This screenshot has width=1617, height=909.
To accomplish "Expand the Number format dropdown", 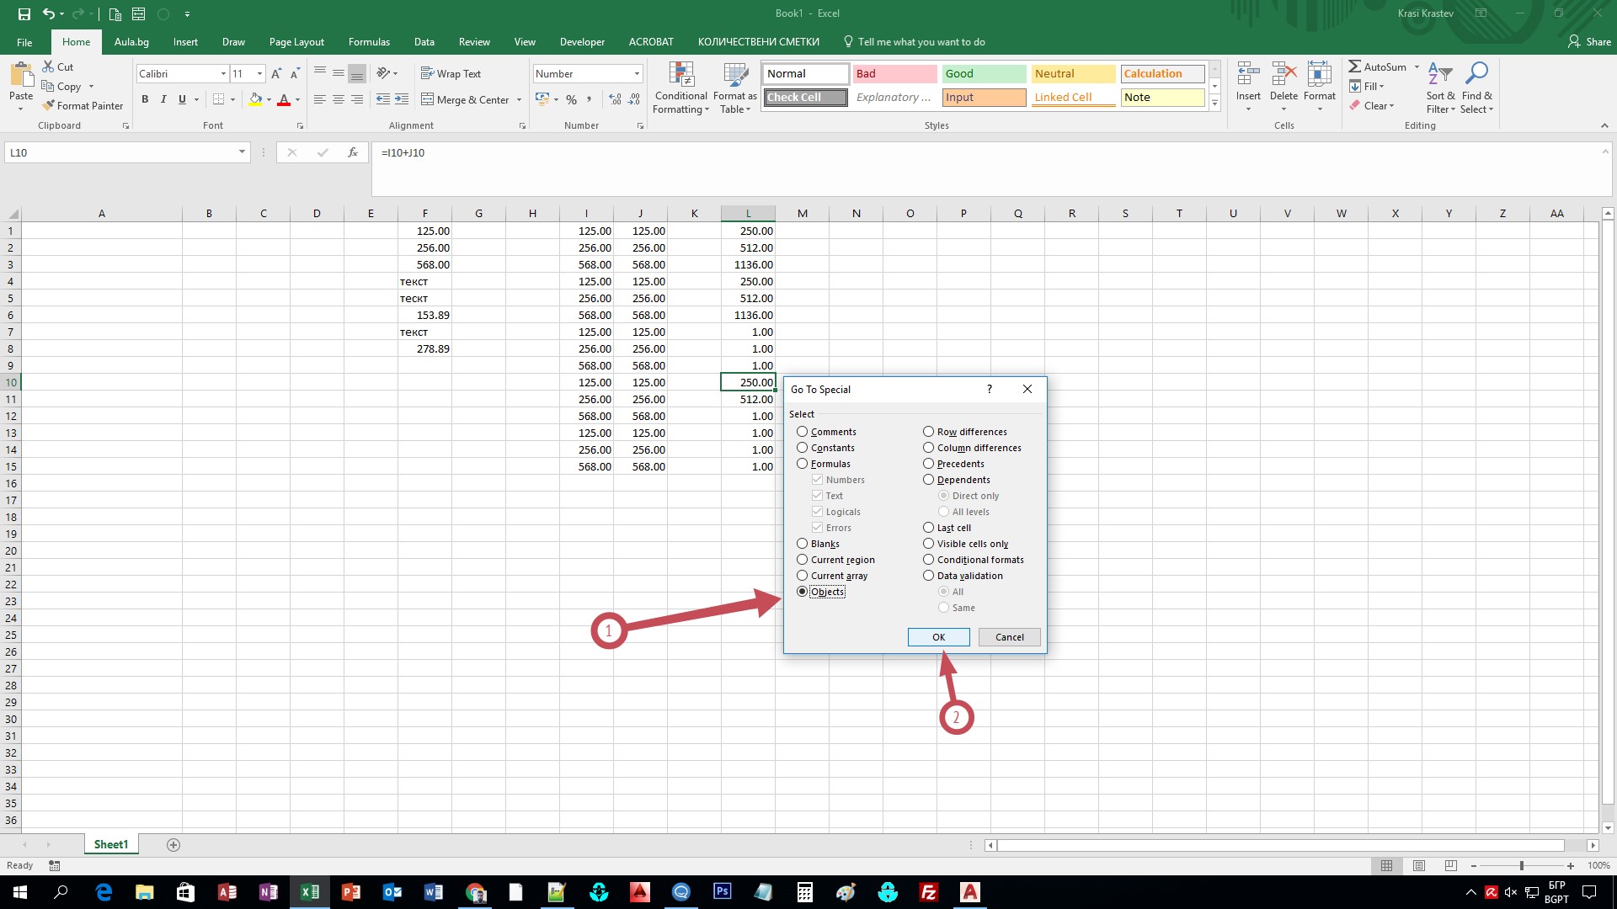I will tap(637, 74).
